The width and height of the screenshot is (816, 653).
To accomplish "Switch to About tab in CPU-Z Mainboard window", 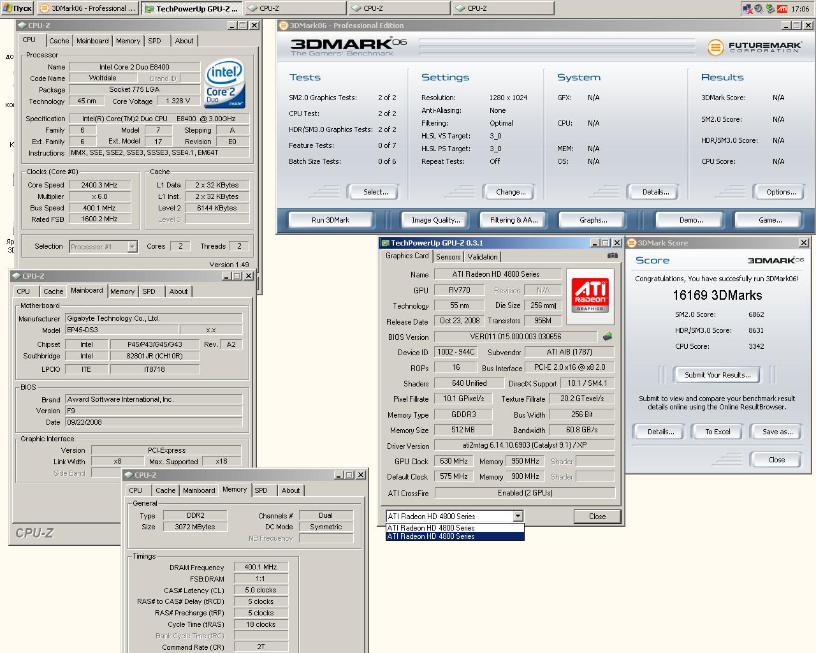I will (x=178, y=291).
